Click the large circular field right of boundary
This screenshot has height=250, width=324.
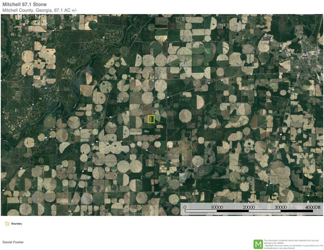click(x=185, y=115)
